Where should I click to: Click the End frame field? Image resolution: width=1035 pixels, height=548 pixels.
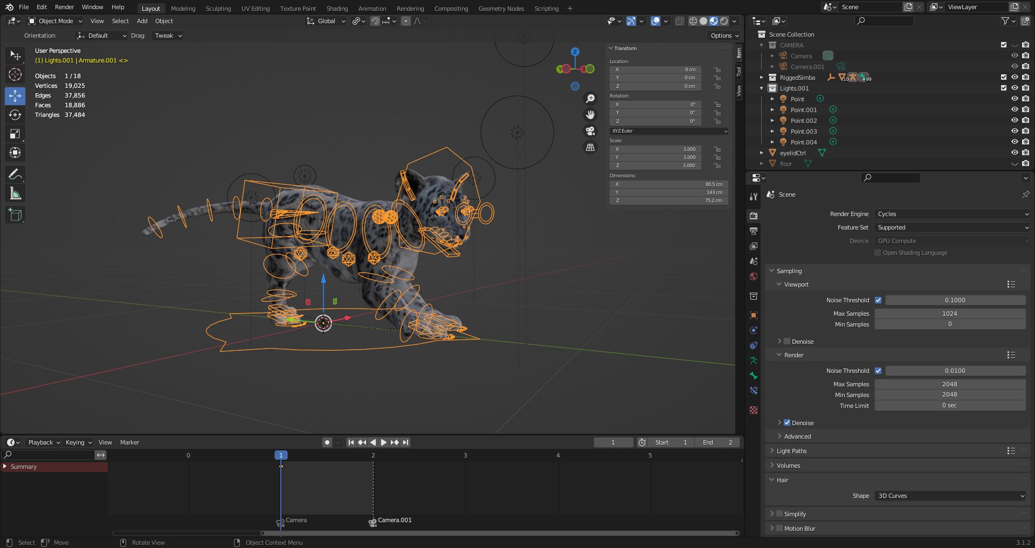coord(719,442)
